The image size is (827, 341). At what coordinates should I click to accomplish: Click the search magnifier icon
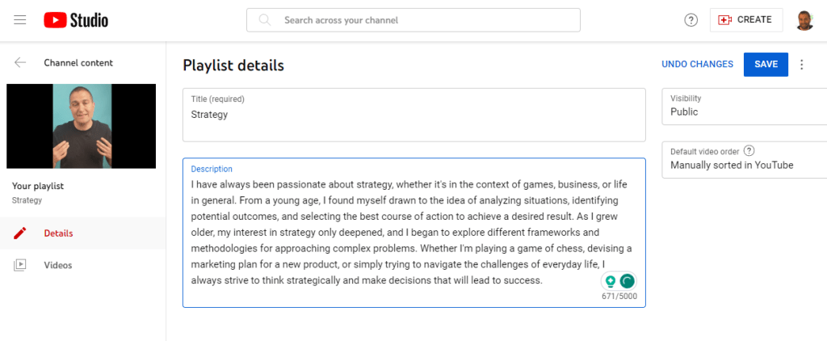click(x=265, y=20)
